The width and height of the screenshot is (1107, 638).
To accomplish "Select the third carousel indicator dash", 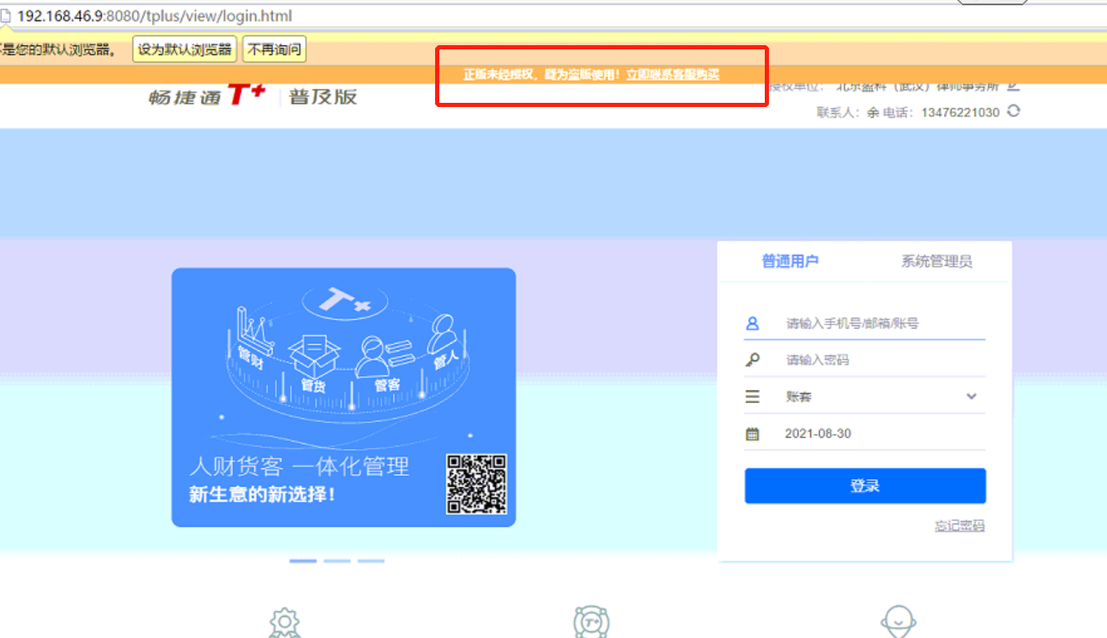I will coord(371,561).
